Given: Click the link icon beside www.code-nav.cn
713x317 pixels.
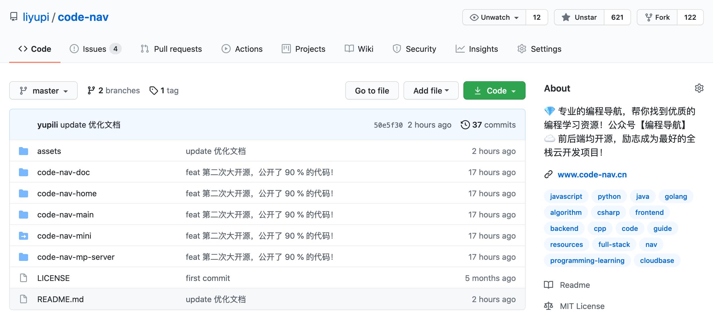Looking at the screenshot, I should point(548,175).
